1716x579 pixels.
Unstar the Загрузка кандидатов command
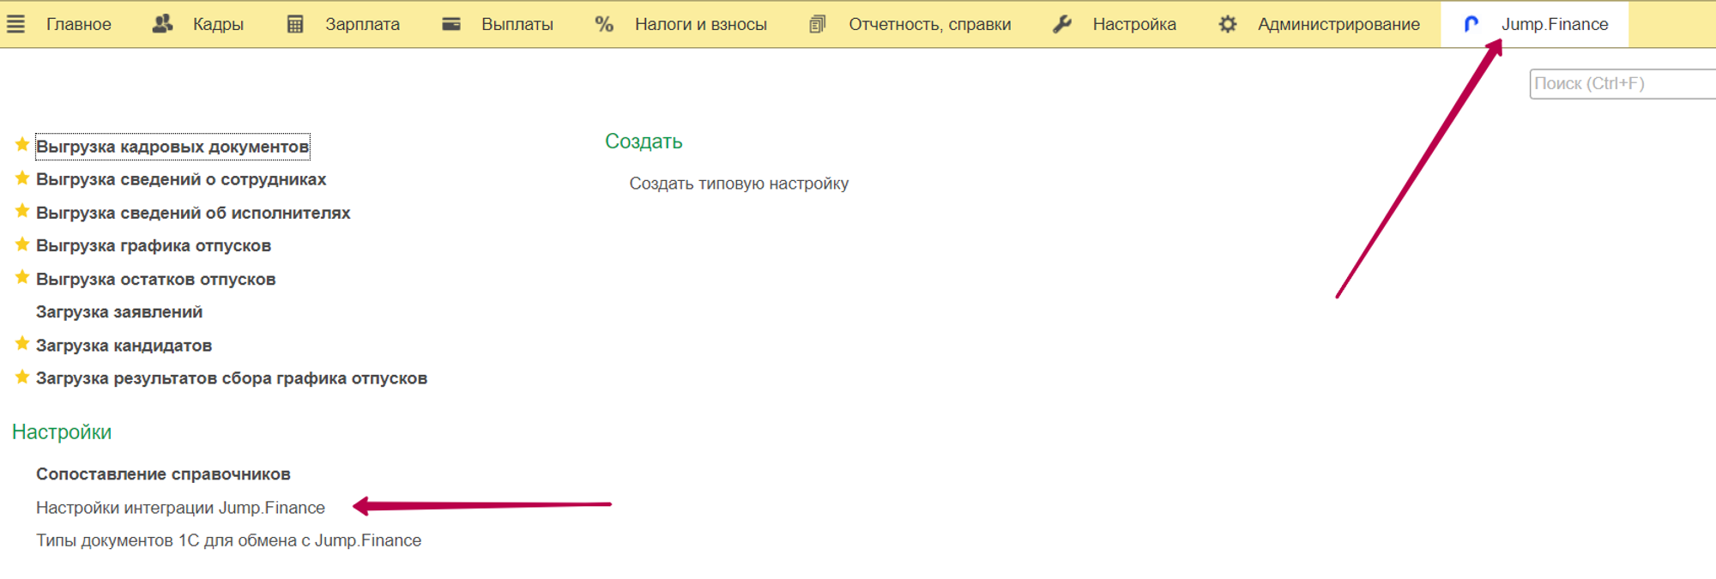[x=22, y=344]
